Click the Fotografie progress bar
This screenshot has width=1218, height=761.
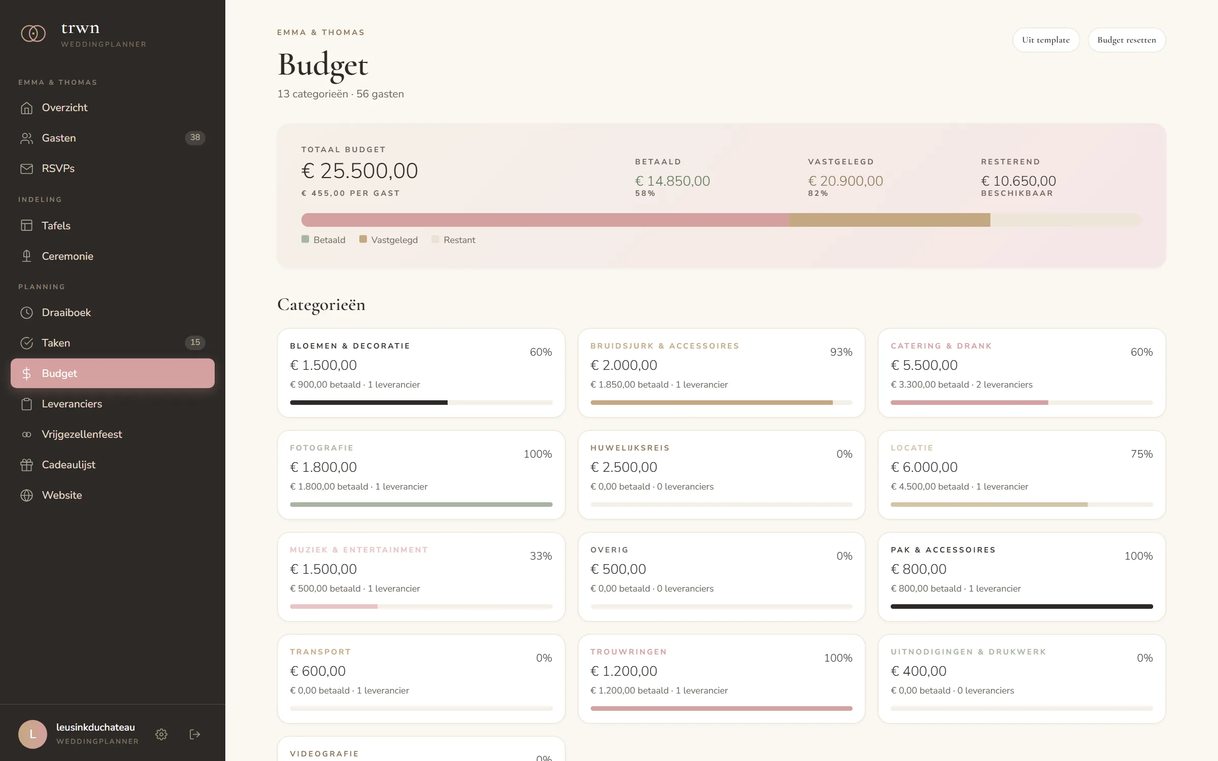(x=421, y=504)
